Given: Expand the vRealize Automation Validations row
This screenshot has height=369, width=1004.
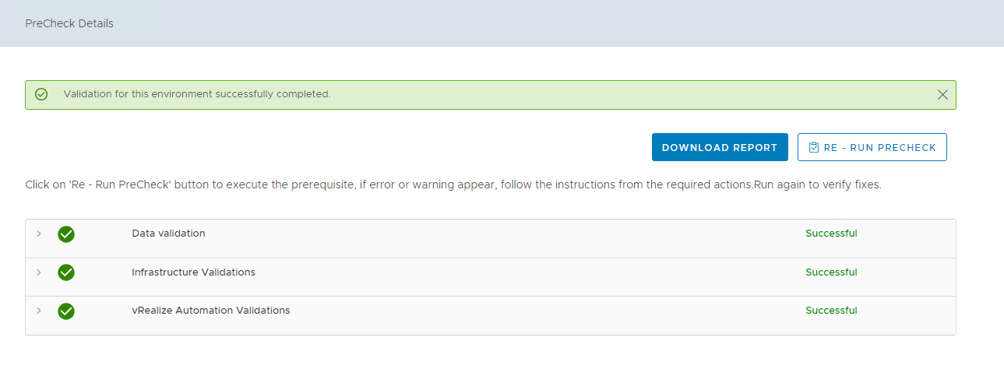Looking at the screenshot, I should [x=39, y=311].
